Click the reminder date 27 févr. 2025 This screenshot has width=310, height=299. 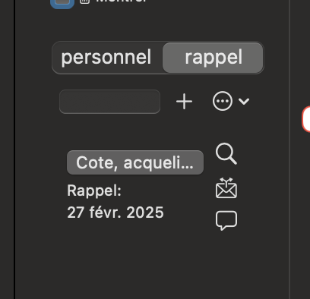click(x=115, y=212)
